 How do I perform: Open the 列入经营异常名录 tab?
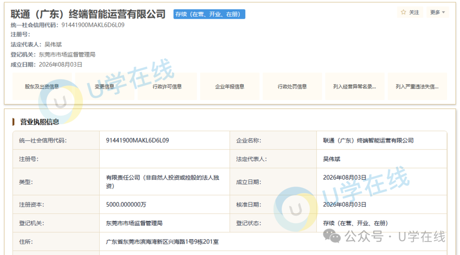point(355,86)
